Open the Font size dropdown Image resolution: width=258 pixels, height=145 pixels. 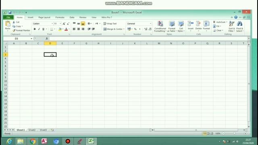60,24
